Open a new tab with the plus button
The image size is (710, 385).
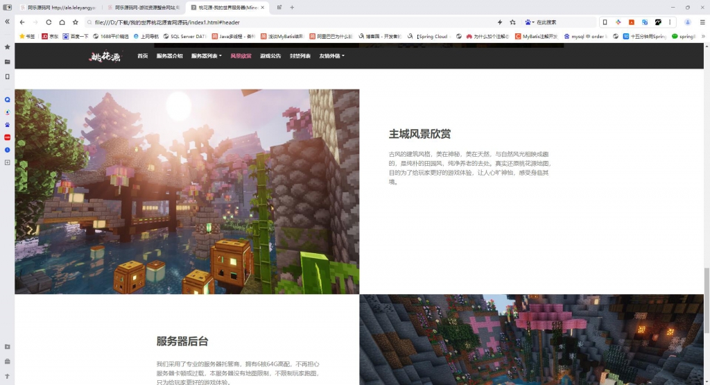click(x=292, y=7)
